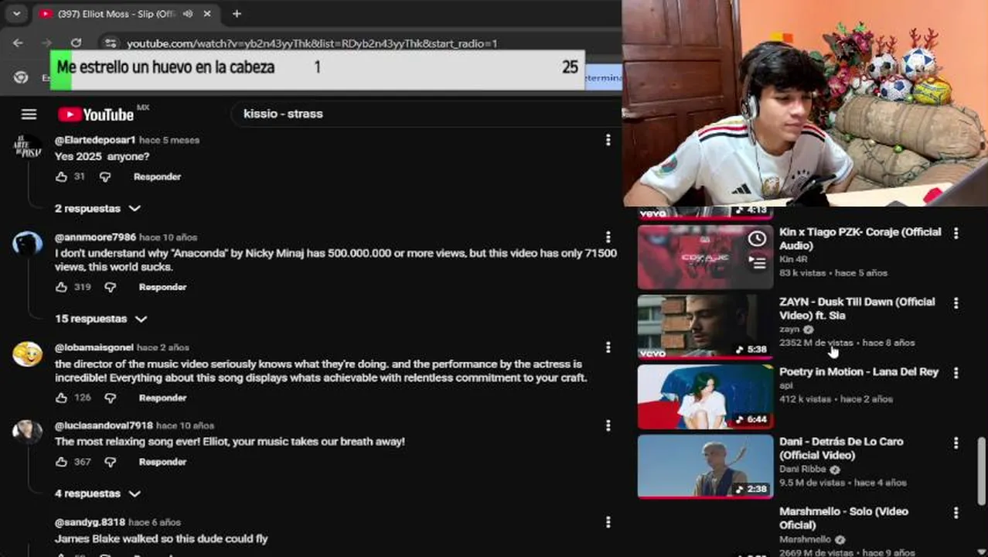Play Dani Detrás De Lo Caro thumbnail
This screenshot has height=557, width=988.
705,466
